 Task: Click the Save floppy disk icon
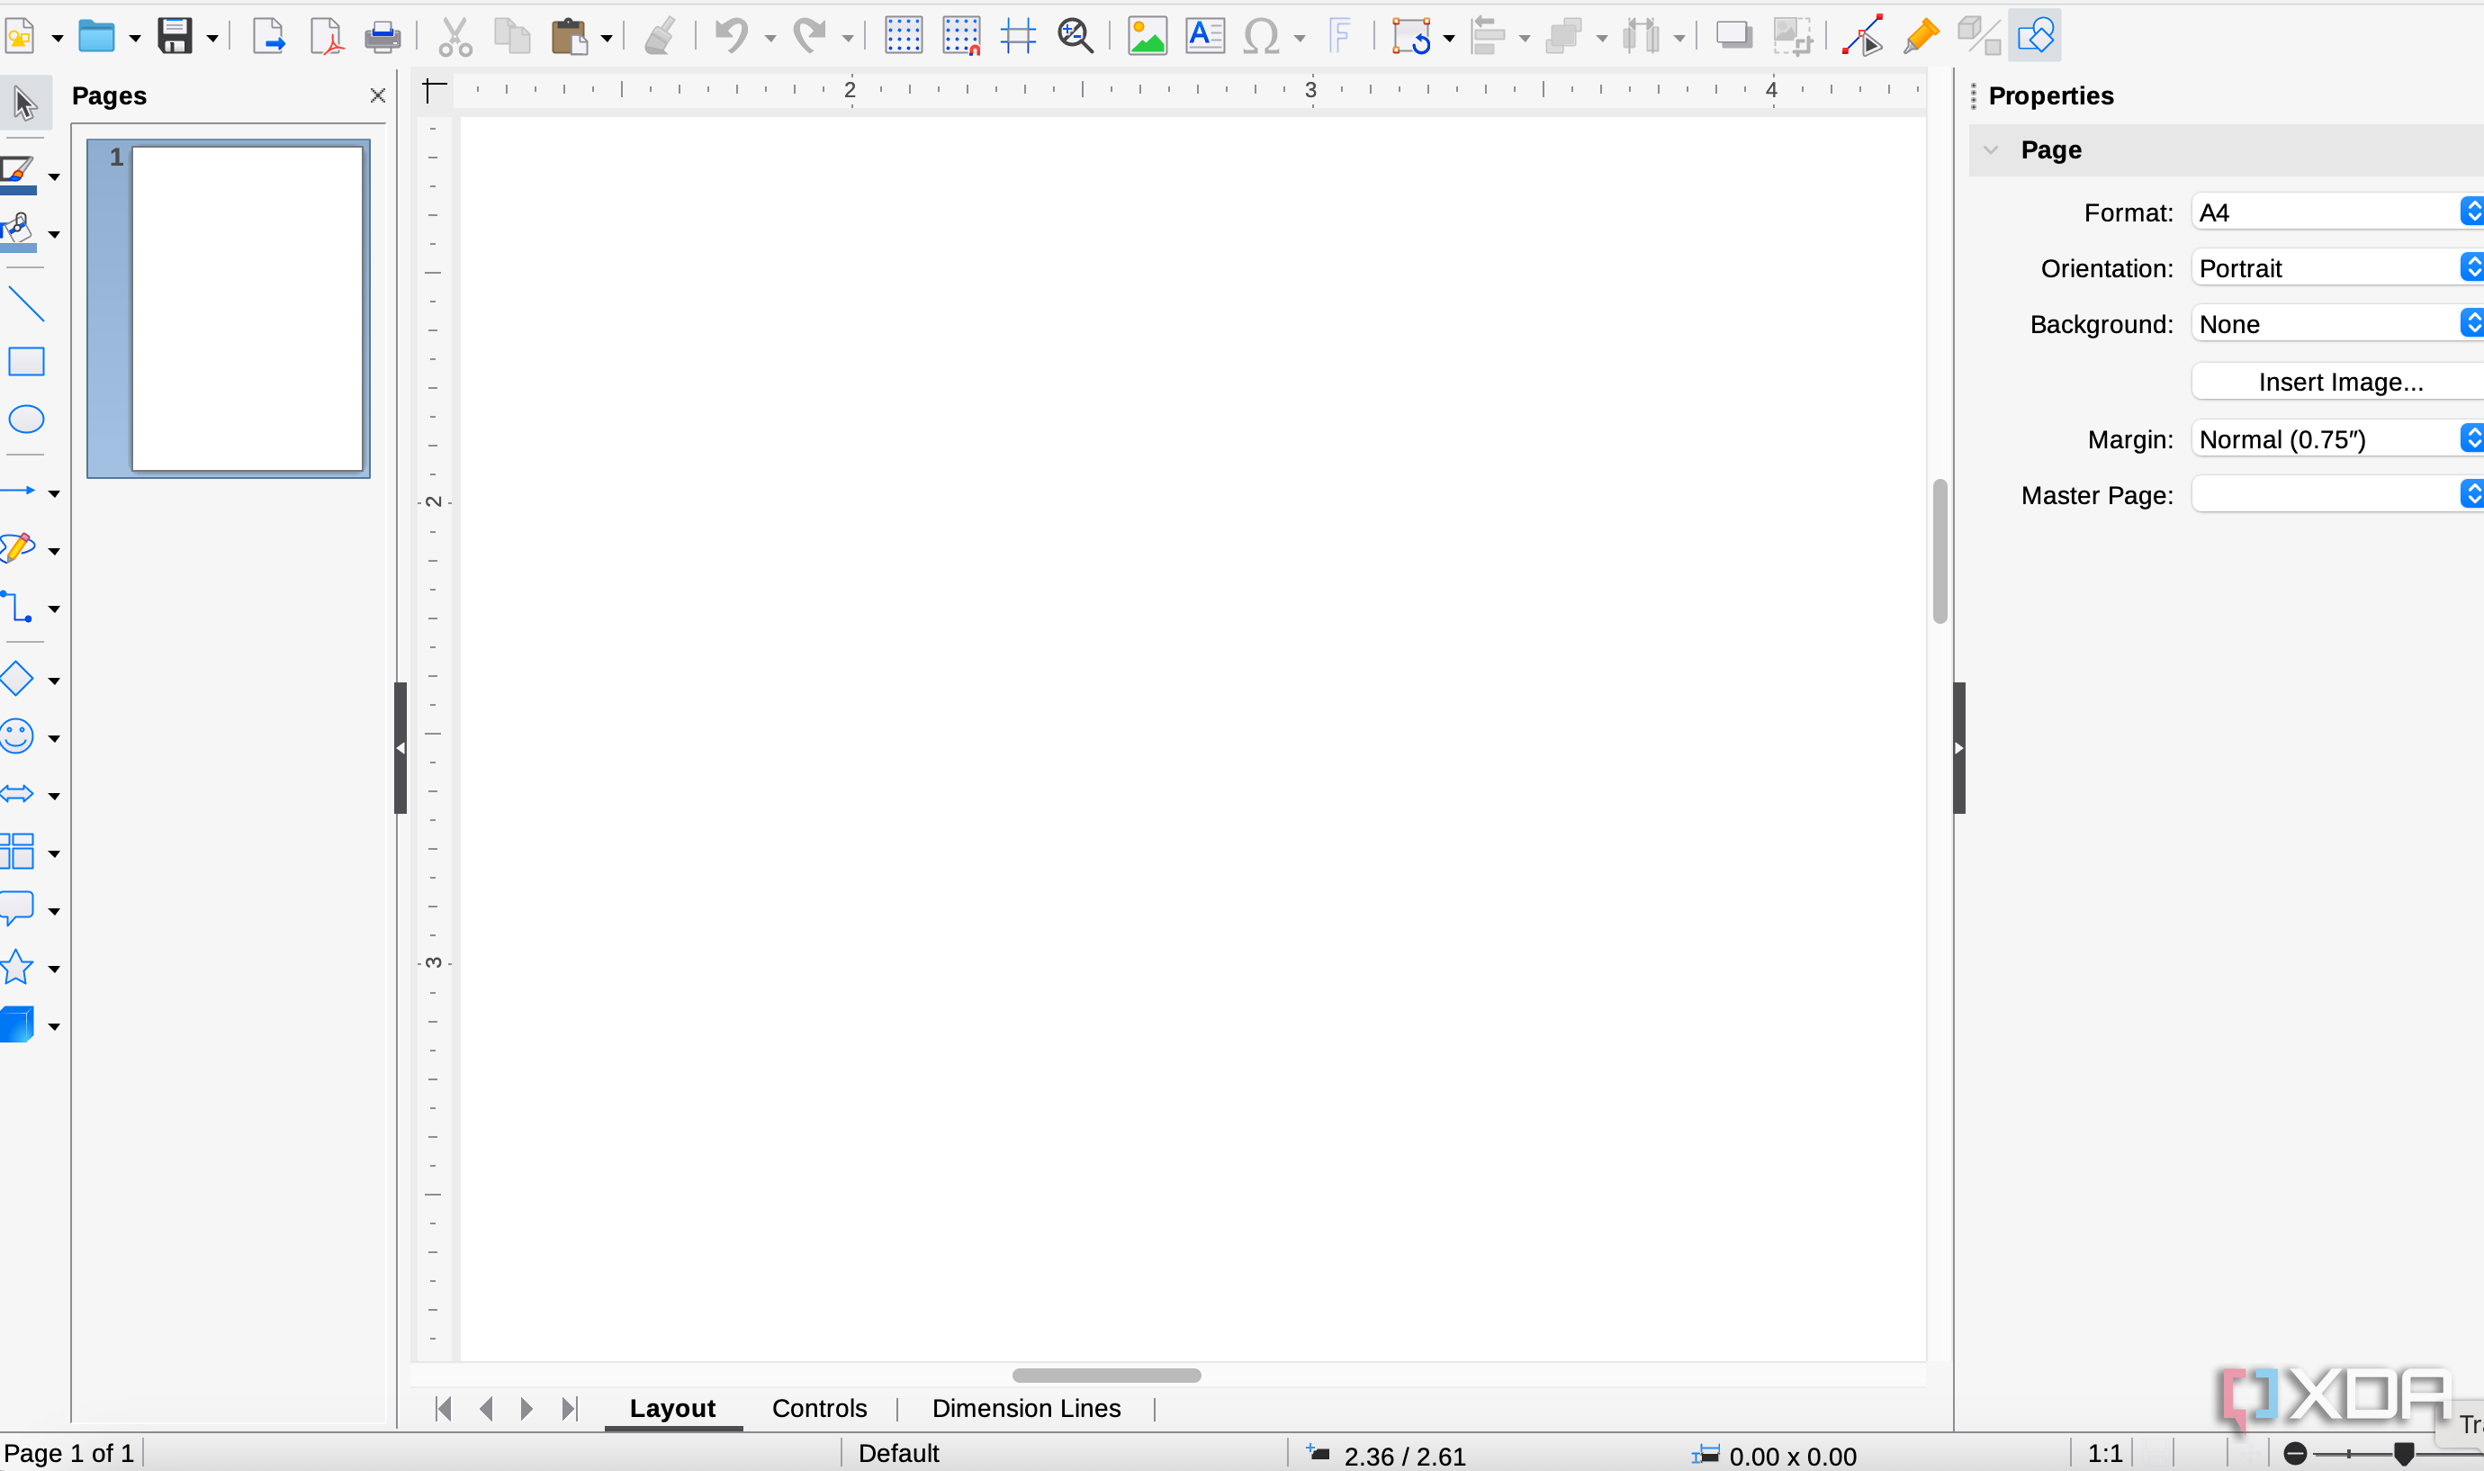[175, 37]
